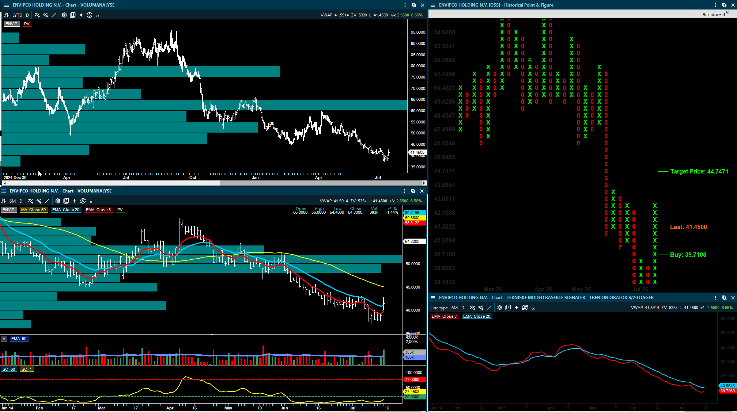Click the ENVIP legend tag in the LYTD chart
Viewport: 737px width, 412px height.
[x=11, y=24]
